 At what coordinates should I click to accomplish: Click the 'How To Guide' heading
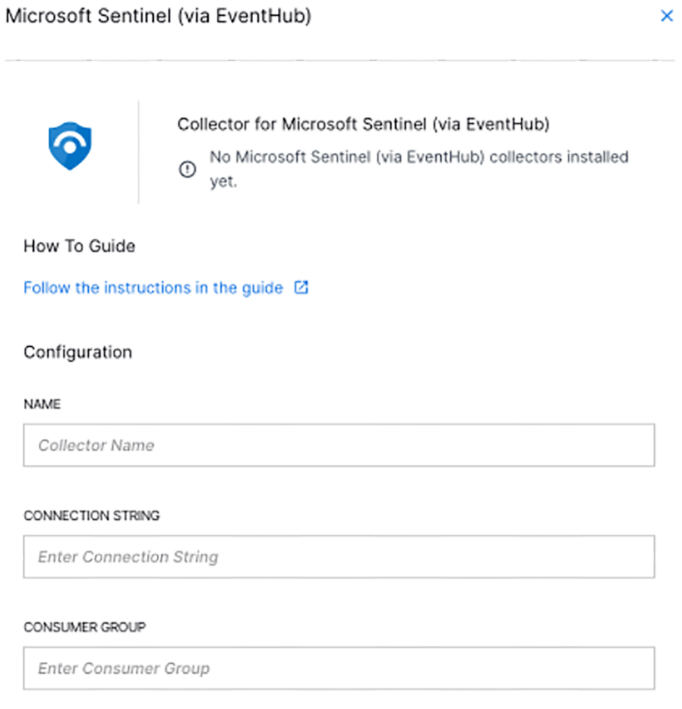79,246
